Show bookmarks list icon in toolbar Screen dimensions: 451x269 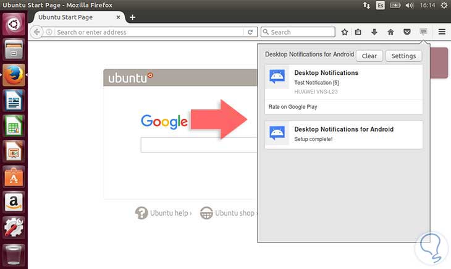tap(358, 32)
